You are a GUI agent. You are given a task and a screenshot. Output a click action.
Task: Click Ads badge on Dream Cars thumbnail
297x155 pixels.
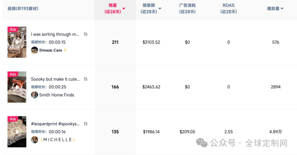pyautogui.click(x=13, y=29)
